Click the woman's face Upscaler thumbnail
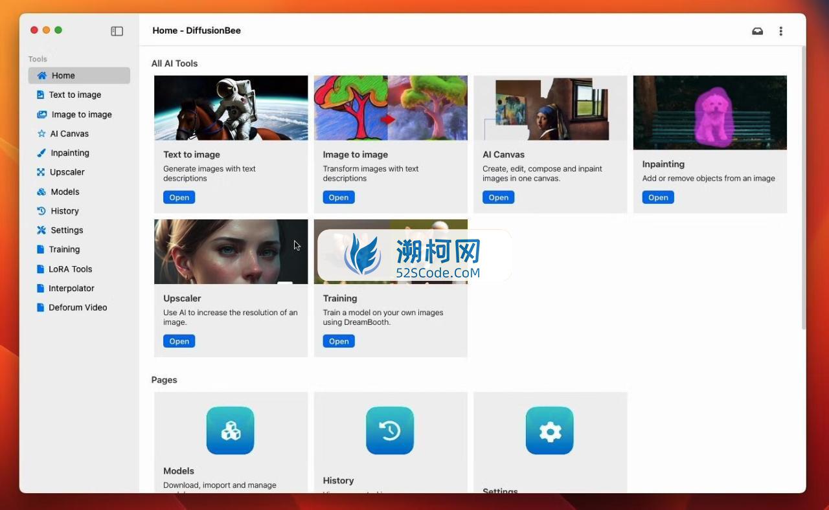 tap(231, 252)
